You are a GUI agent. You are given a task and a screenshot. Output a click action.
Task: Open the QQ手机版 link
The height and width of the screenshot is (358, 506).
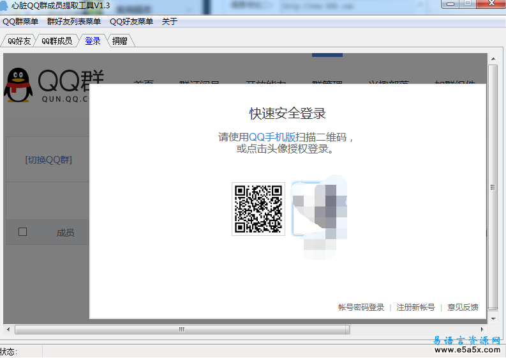pyautogui.click(x=272, y=137)
